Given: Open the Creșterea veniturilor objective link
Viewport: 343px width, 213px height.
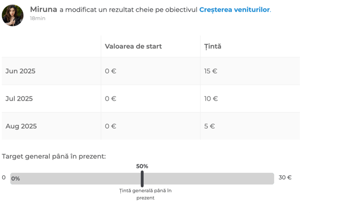Looking at the screenshot, I should 234,10.
